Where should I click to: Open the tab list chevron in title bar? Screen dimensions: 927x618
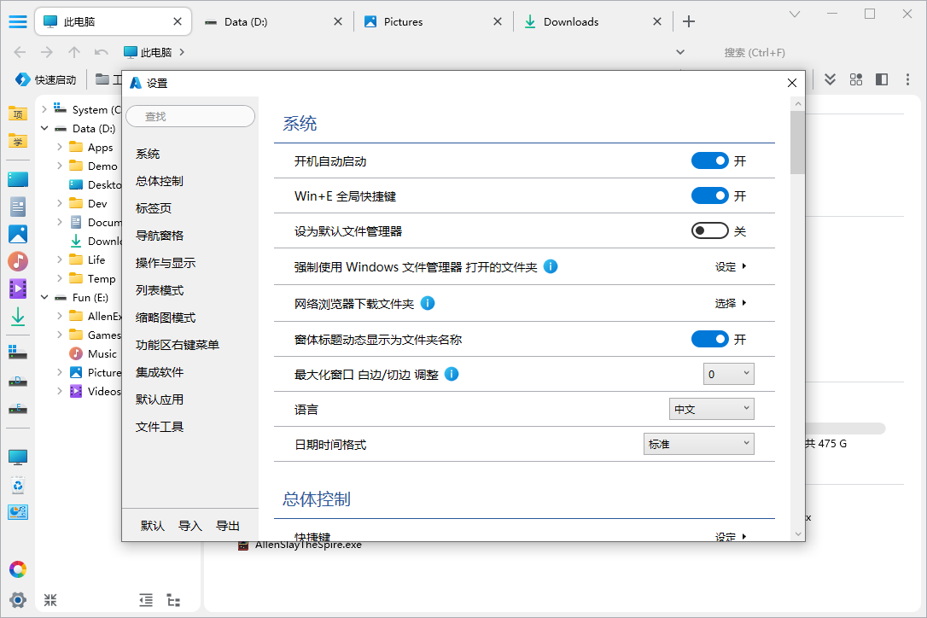(795, 15)
